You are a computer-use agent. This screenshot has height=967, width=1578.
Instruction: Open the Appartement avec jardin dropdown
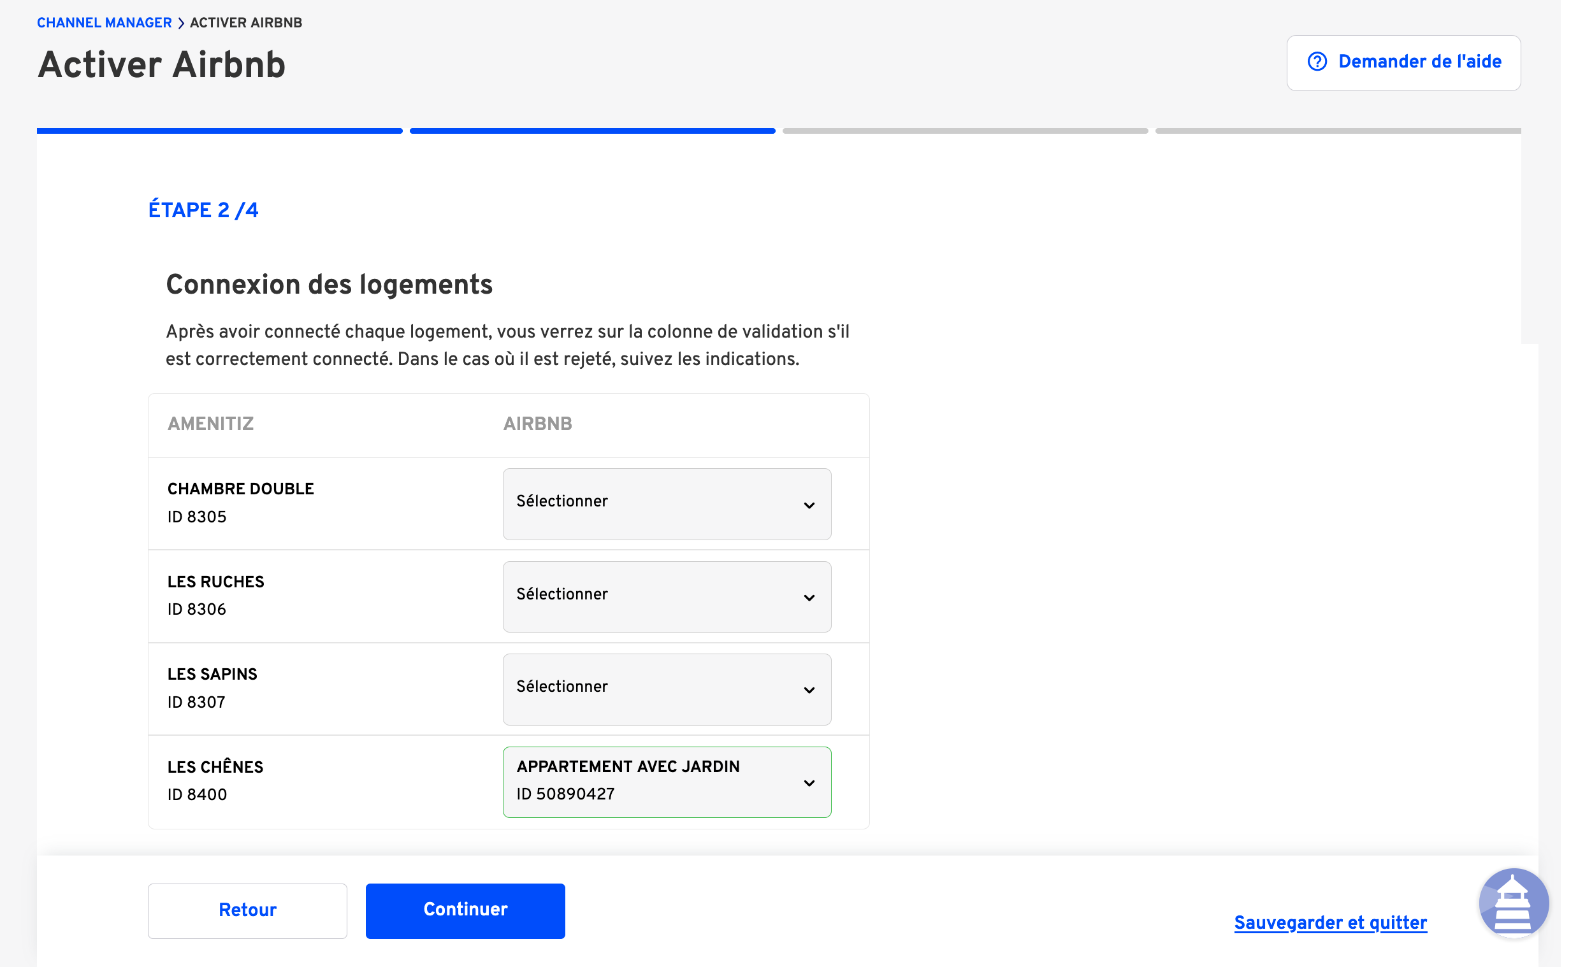(667, 782)
